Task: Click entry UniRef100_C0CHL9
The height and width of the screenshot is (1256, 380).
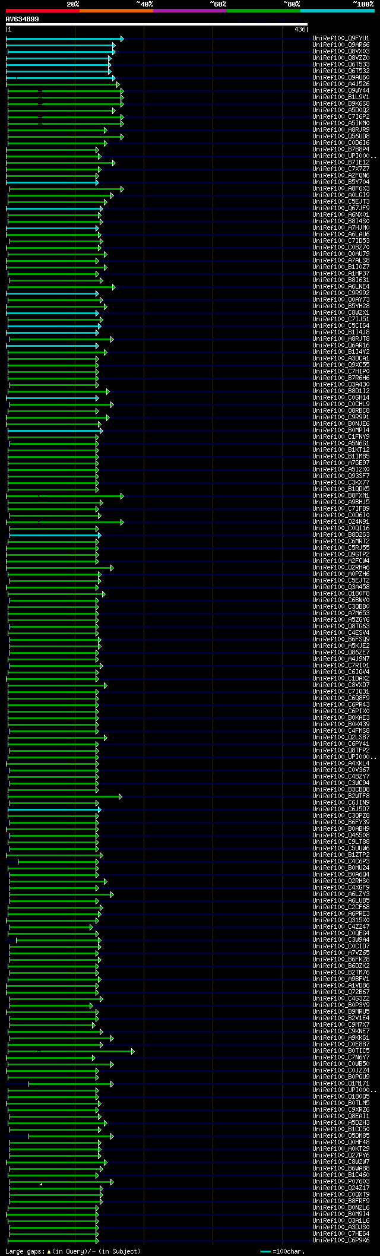Action: (x=341, y=404)
